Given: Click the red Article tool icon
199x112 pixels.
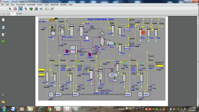Looking at the screenshot, I should (15, 9).
